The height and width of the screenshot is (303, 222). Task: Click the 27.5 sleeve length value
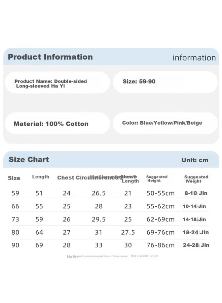coord(128,232)
